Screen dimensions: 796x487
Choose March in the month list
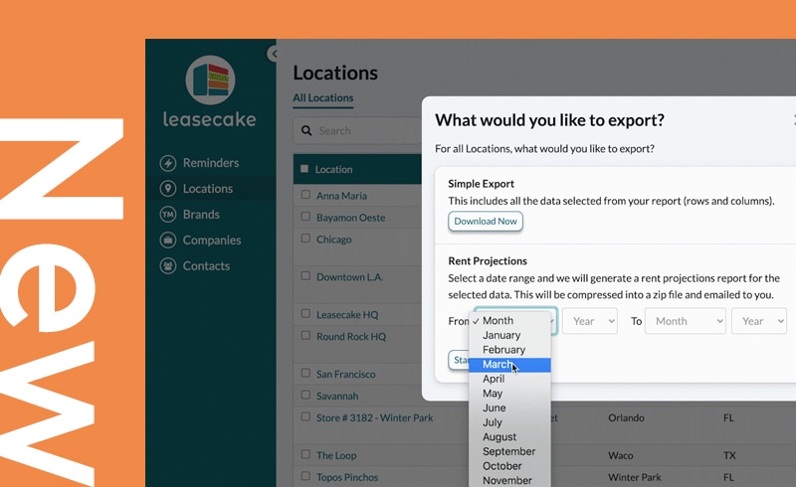pyautogui.click(x=509, y=365)
